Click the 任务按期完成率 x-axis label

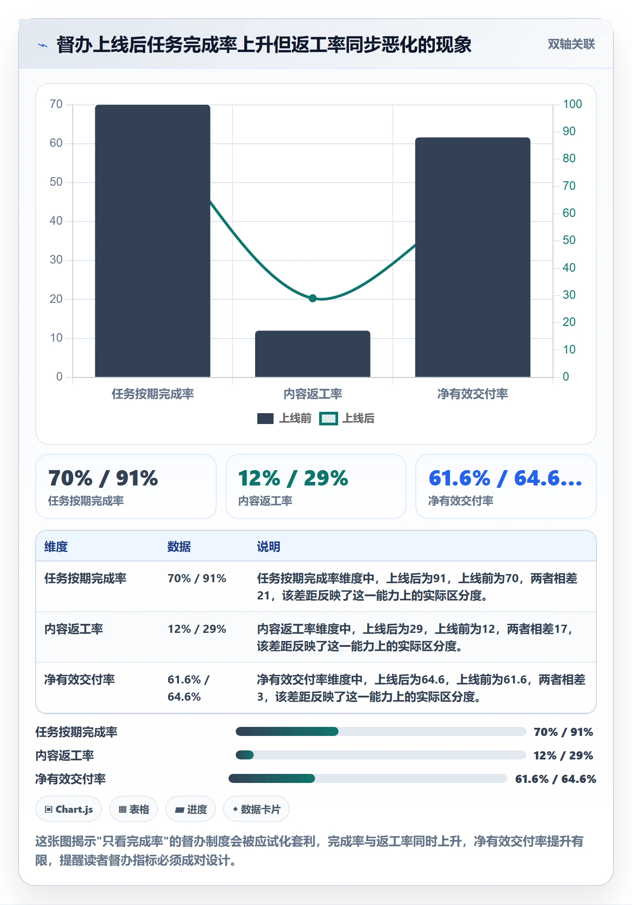(153, 394)
